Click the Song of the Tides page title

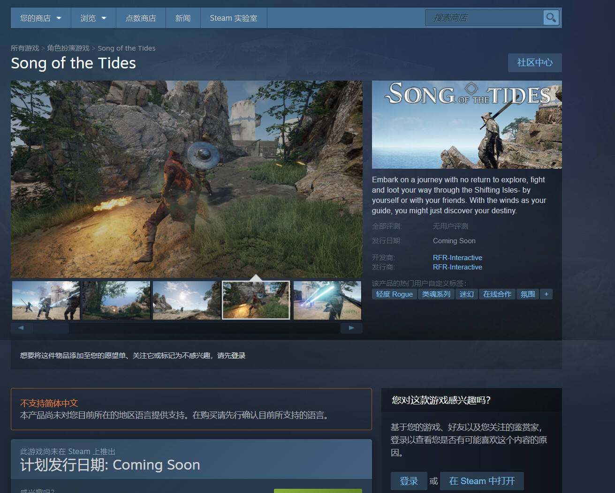click(x=73, y=63)
